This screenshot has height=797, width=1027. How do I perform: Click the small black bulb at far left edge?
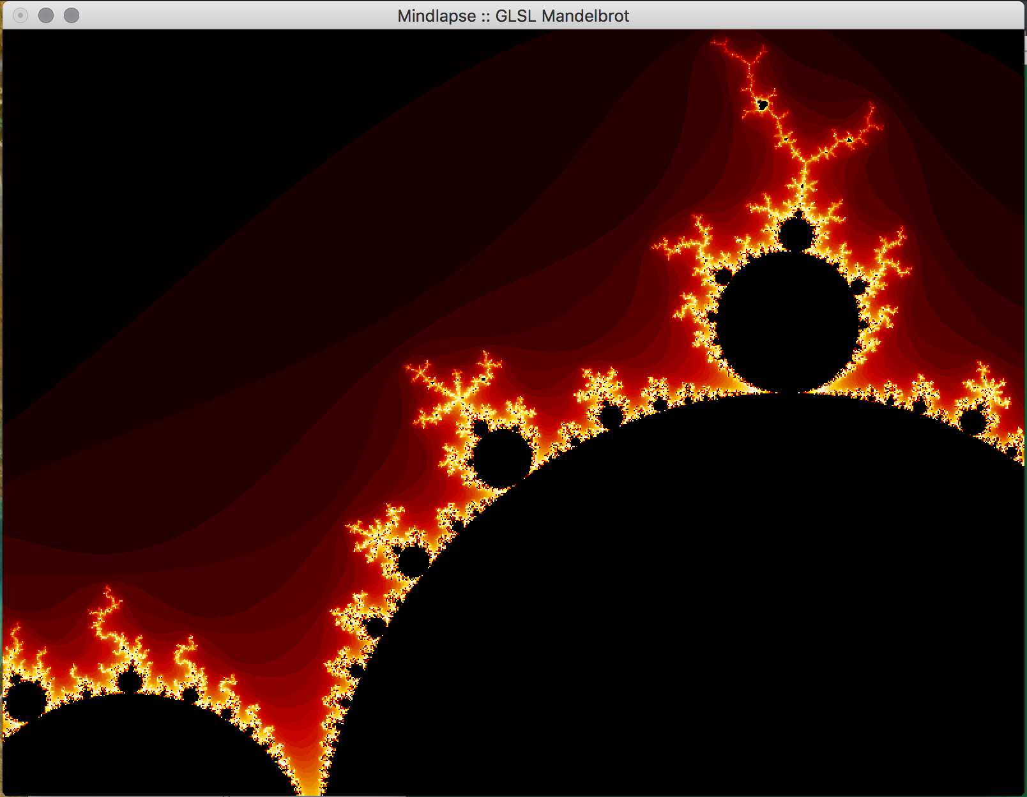coord(24,700)
